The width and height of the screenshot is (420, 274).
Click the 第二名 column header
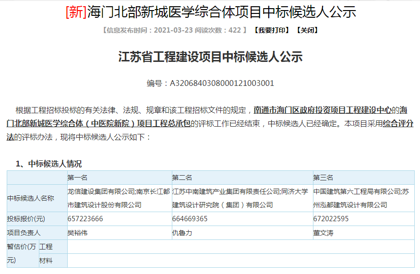[x=242, y=178]
